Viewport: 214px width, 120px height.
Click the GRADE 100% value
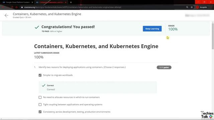click(173, 29)
